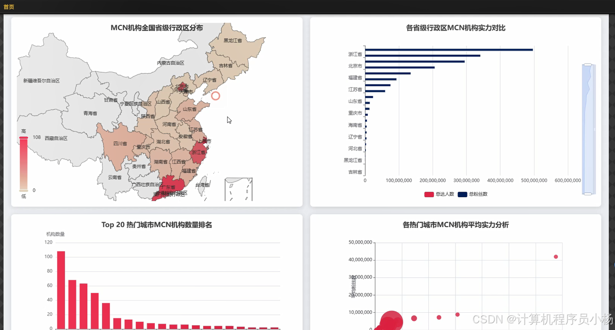
Task: Select 云南省 on the map
Action: pos(115,178)
